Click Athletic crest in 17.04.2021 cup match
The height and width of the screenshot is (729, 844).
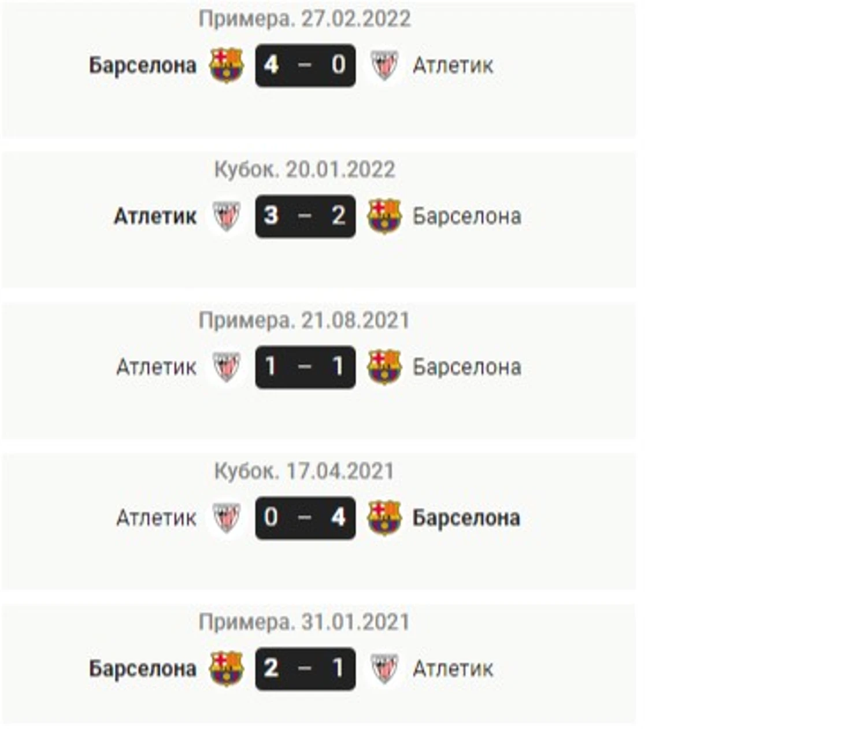pos(226,518)
